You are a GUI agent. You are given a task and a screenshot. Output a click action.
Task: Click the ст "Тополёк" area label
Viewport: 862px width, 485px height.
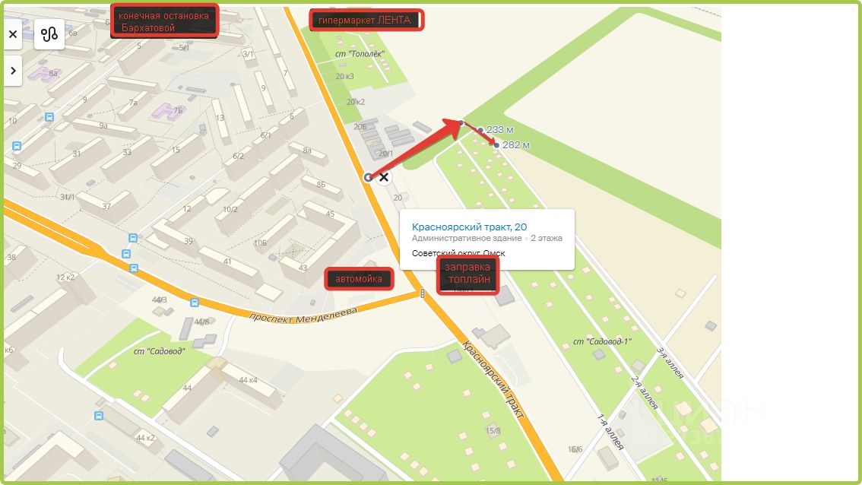click(360, 54)
